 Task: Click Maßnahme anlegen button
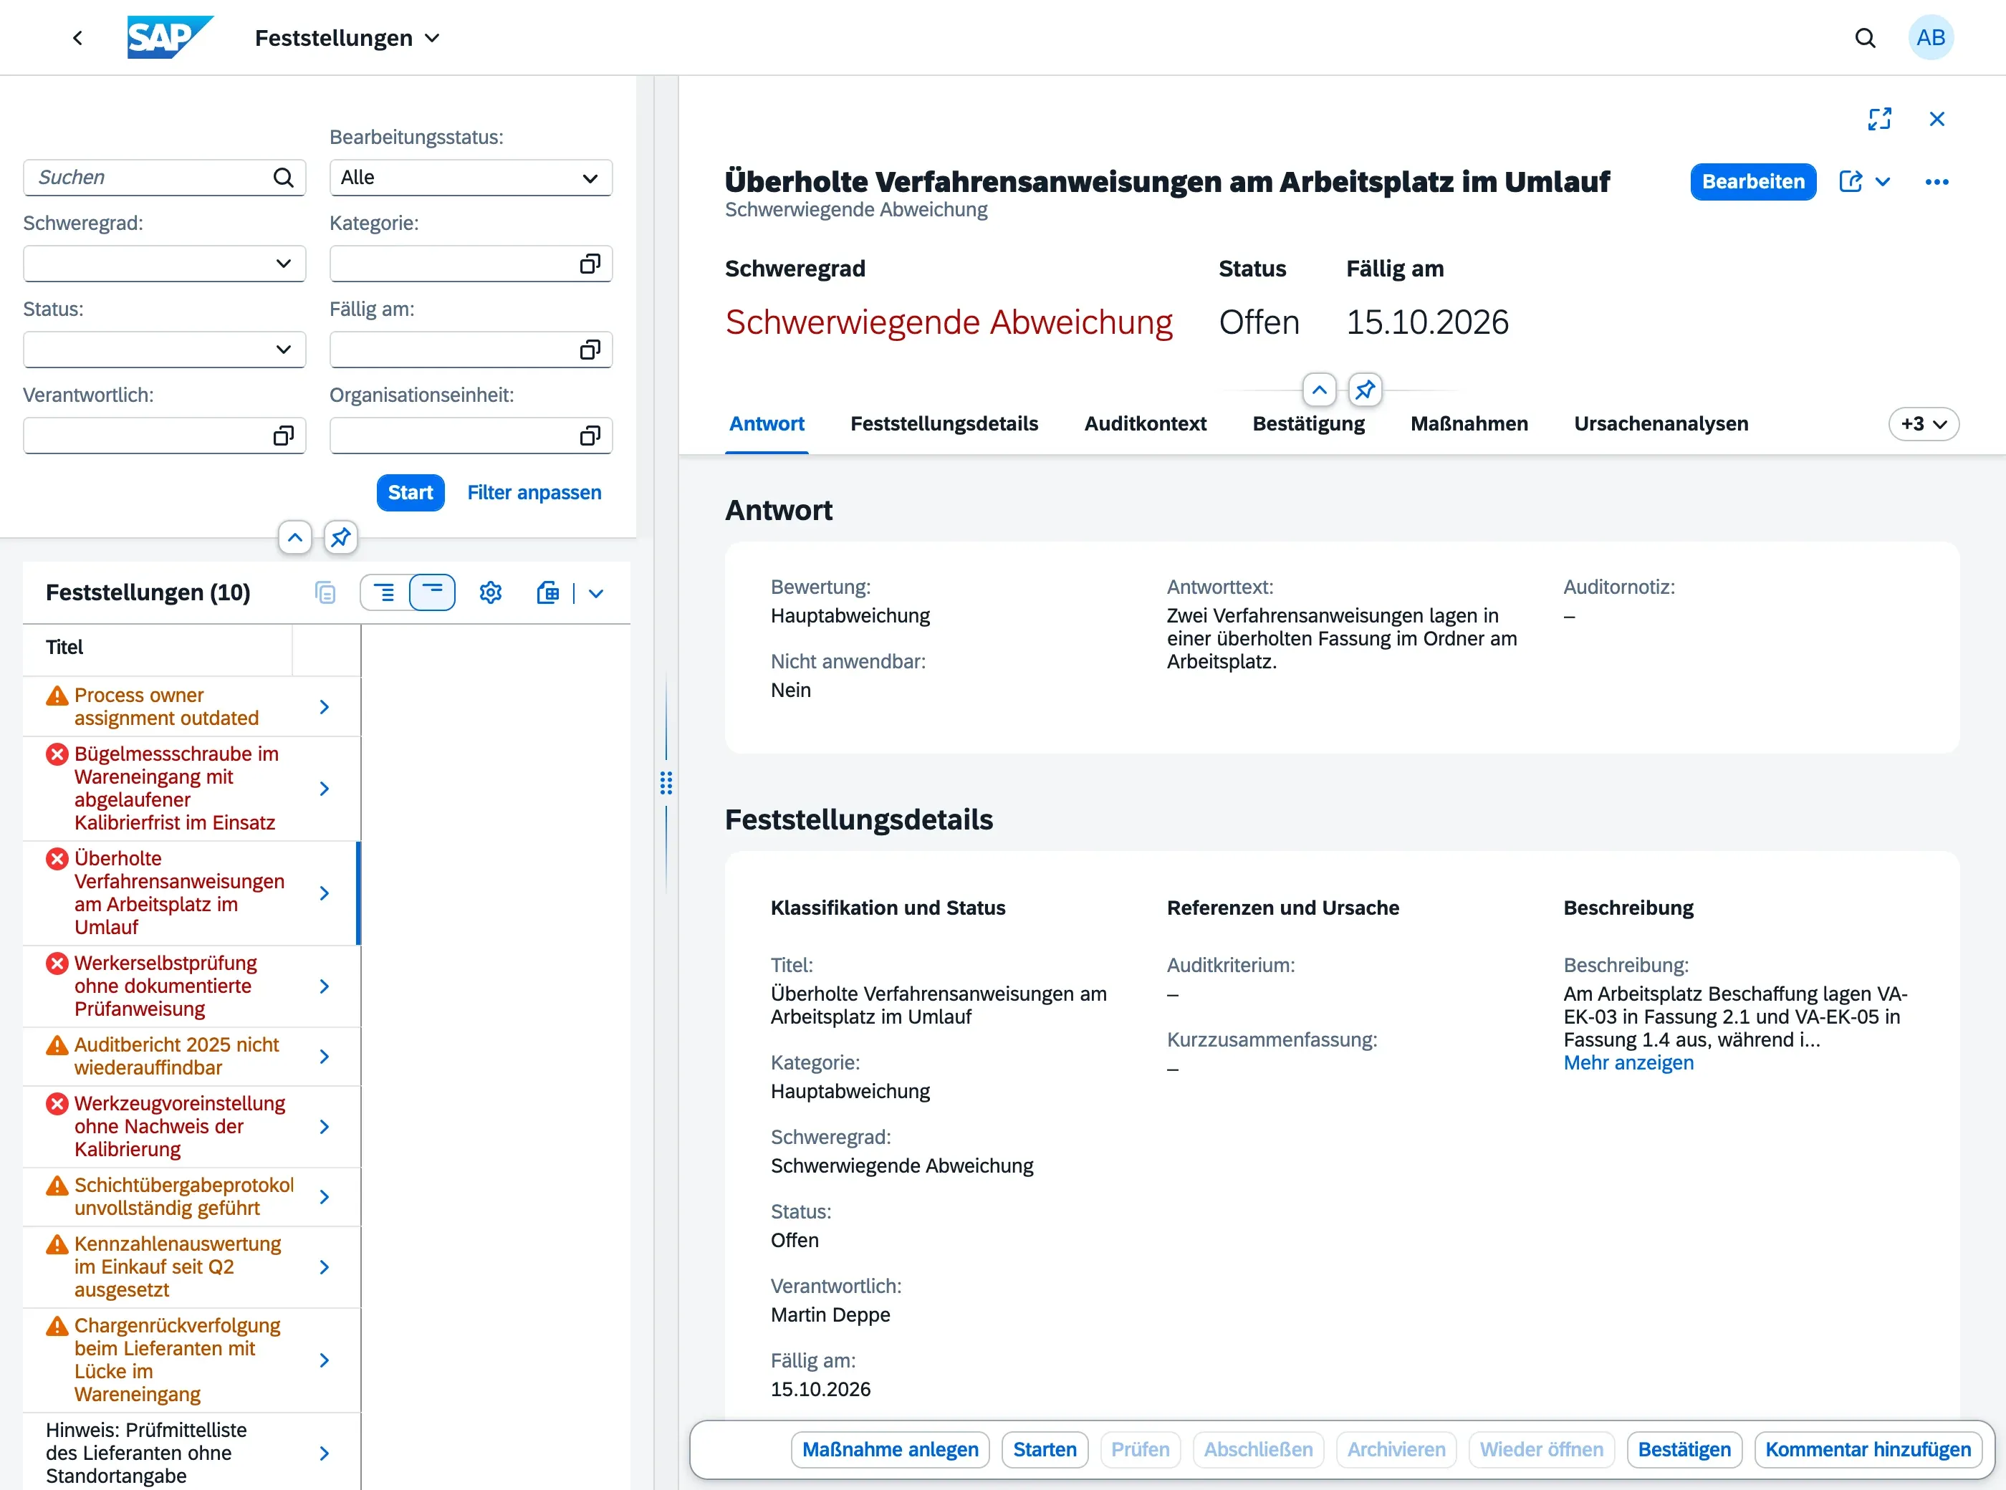(x=891, y=1449)
